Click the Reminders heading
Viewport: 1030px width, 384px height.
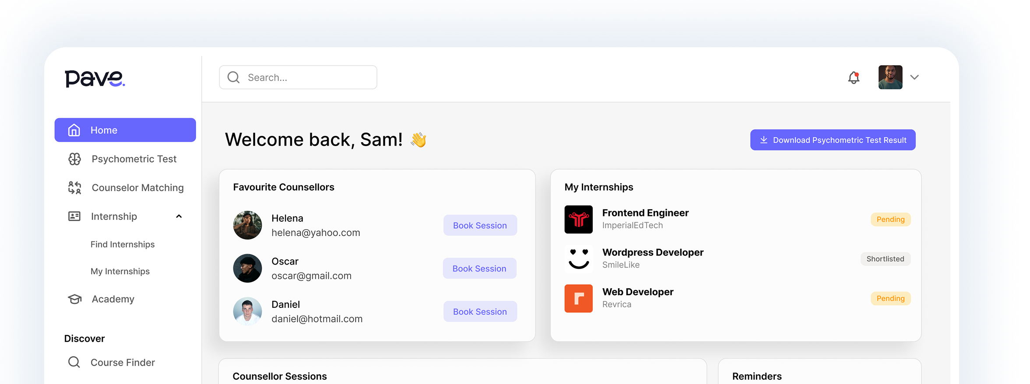757,377
